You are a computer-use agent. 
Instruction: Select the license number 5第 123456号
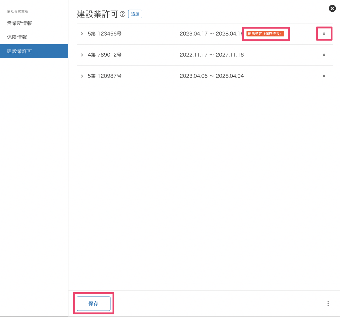click(104, 34)
